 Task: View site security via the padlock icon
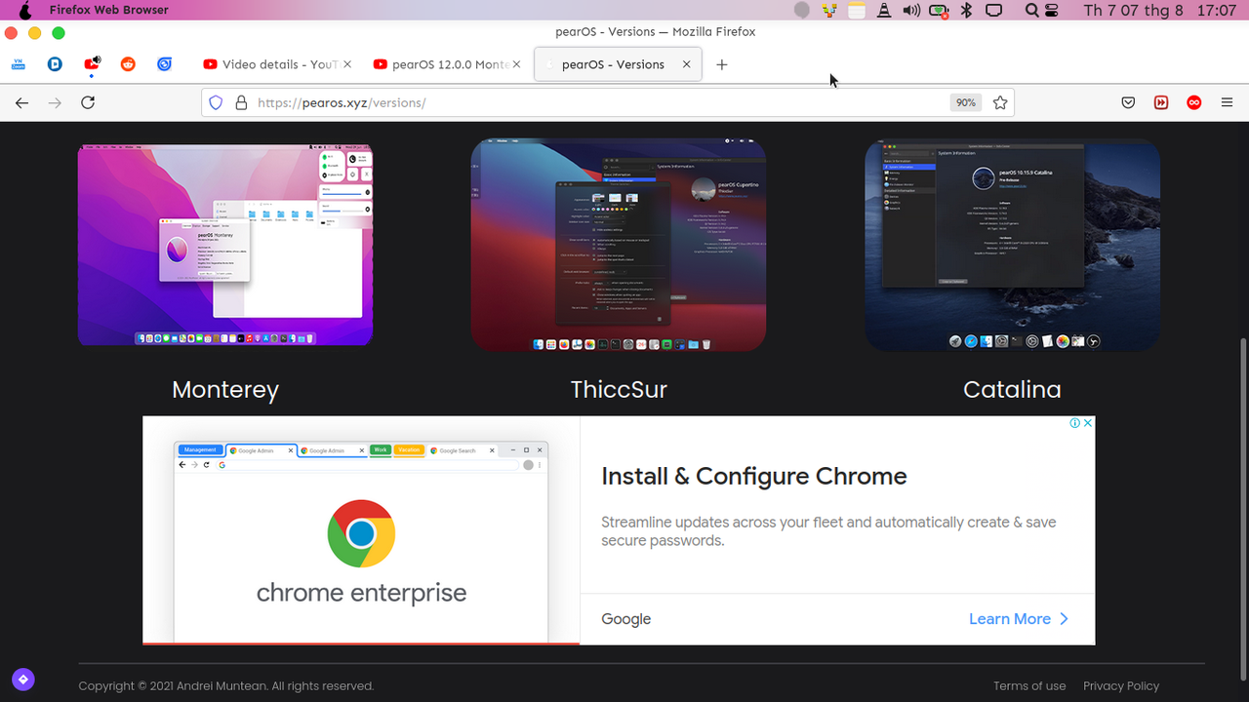coord(241,102)
